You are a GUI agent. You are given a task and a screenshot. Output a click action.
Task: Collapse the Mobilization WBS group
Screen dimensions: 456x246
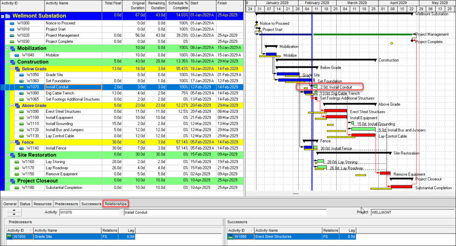7,48
